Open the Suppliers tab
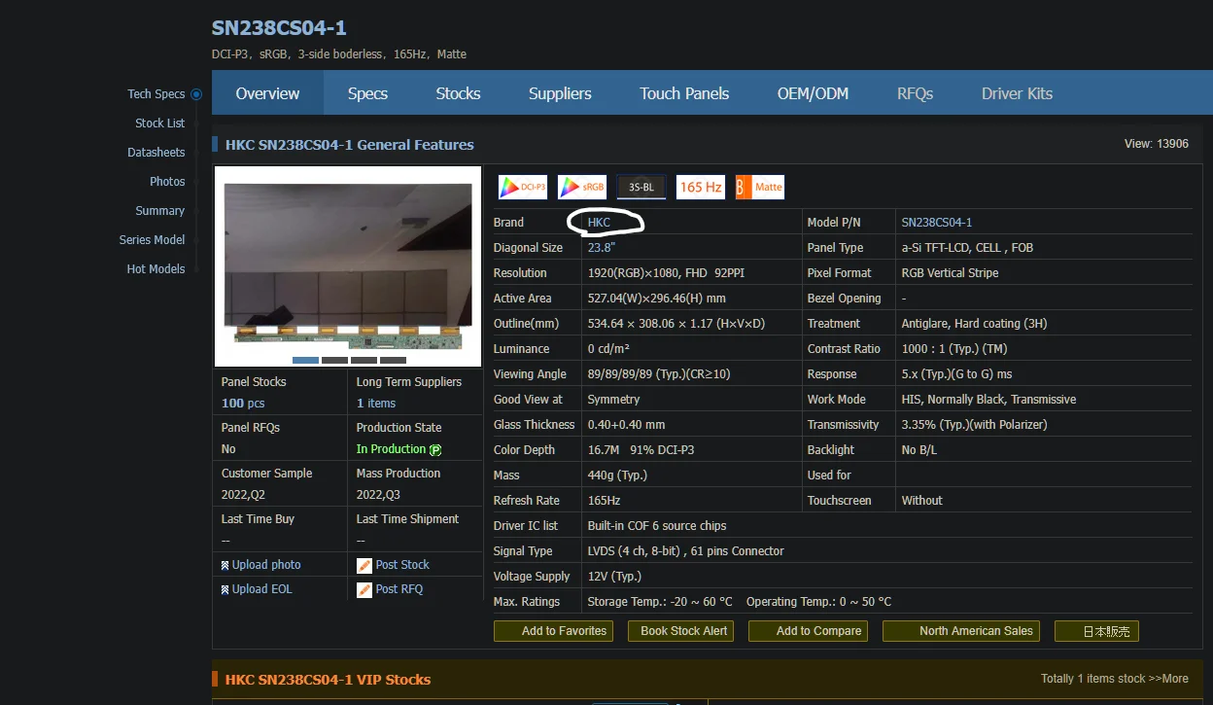1213x705 pixels. pyautogui.click(x=560, y=93)
